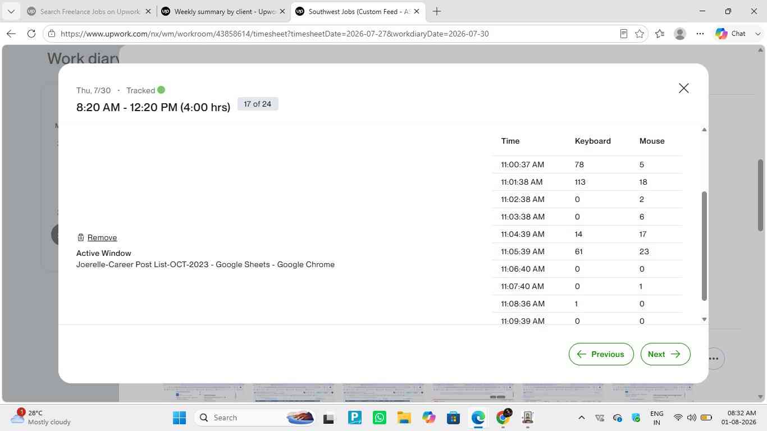Switch to Search Freelance Jobs on Upwork tab
Viewport: 767px width, 431px height.
(89, 11)
